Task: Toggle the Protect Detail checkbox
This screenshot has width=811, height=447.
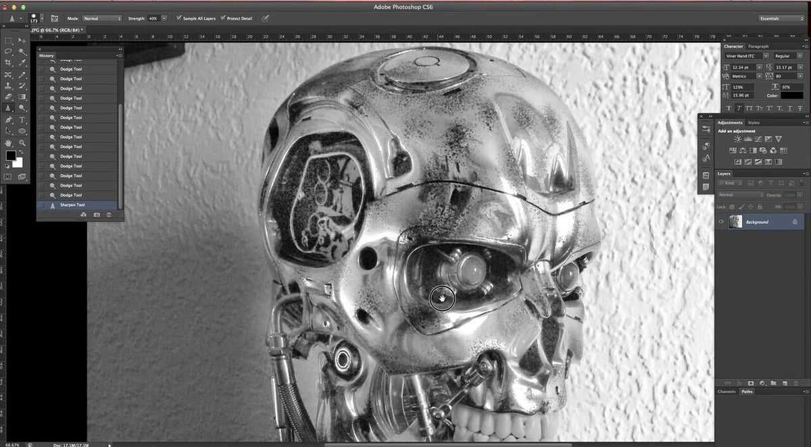Action: [223, 18]
